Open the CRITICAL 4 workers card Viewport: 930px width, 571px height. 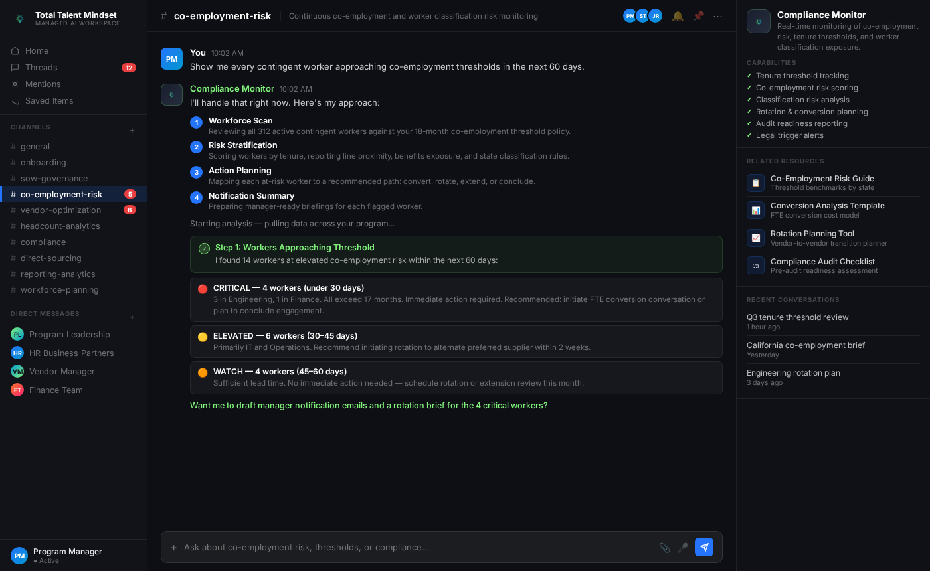tap(456, 299)
